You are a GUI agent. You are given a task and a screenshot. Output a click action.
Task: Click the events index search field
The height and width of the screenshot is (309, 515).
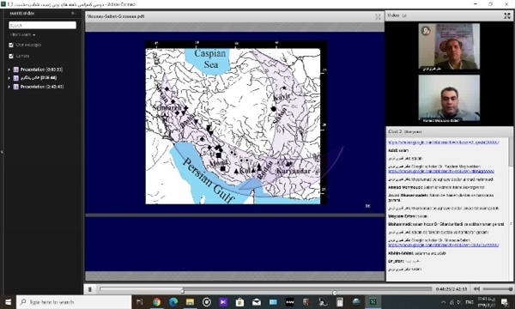pyautogui.click(x=42, y=25)
